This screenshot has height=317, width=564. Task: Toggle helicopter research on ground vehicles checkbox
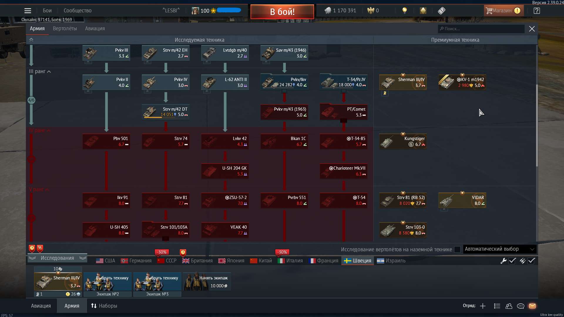pos(457,249)
